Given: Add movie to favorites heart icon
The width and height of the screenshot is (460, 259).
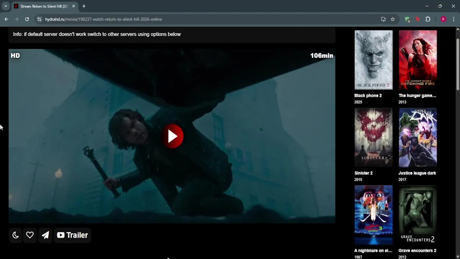Looking at the screenshot, I should pyautogui.click(x=30, y=235).
